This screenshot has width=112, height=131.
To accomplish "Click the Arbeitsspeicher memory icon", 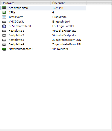I will [x=4, y=8].
